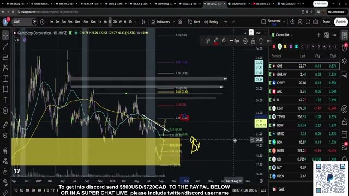The height and width of the screenshot is (196, 349).
Task: Toggle hide all drawings eye icon
Action: point(5,182)
